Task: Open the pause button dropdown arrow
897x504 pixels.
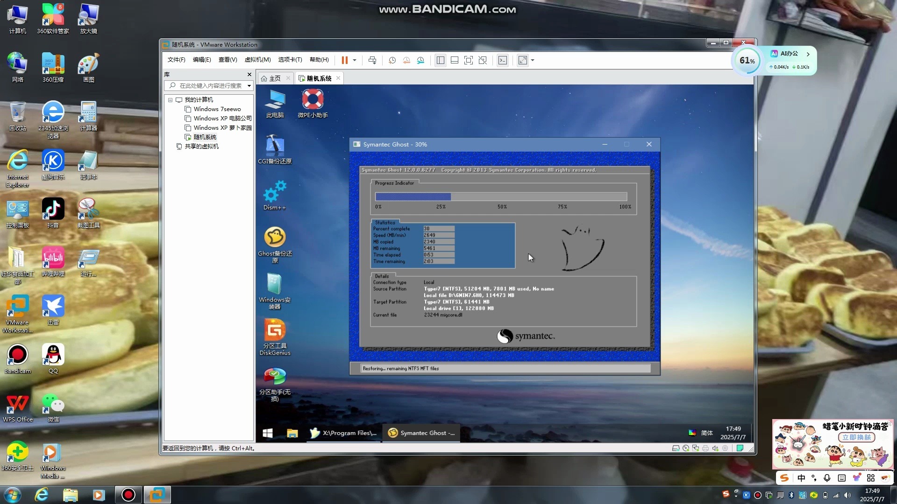Action: (x=354, y=60)
